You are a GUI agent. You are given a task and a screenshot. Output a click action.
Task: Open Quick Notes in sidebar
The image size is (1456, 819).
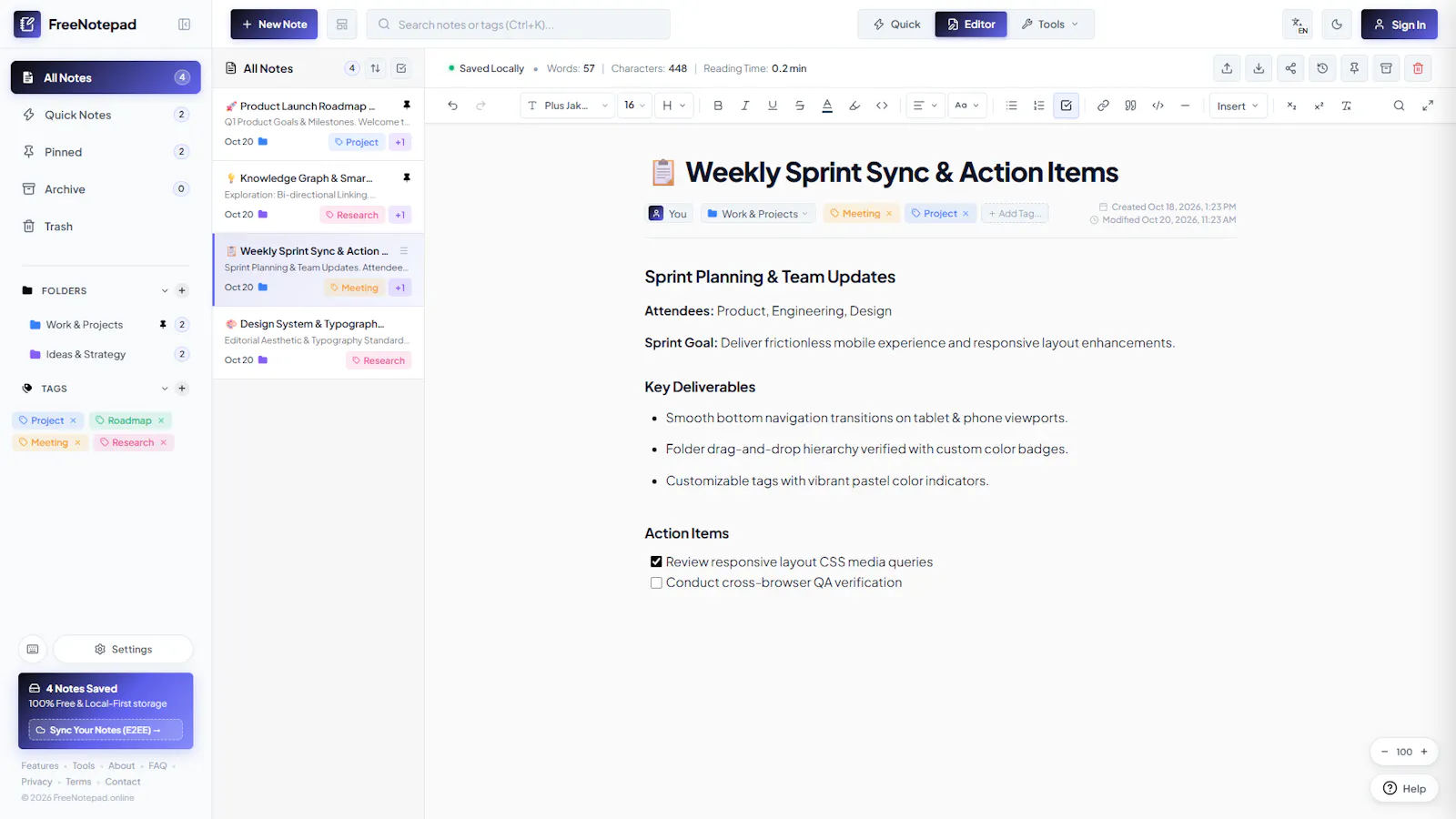[x=106, y=115]
